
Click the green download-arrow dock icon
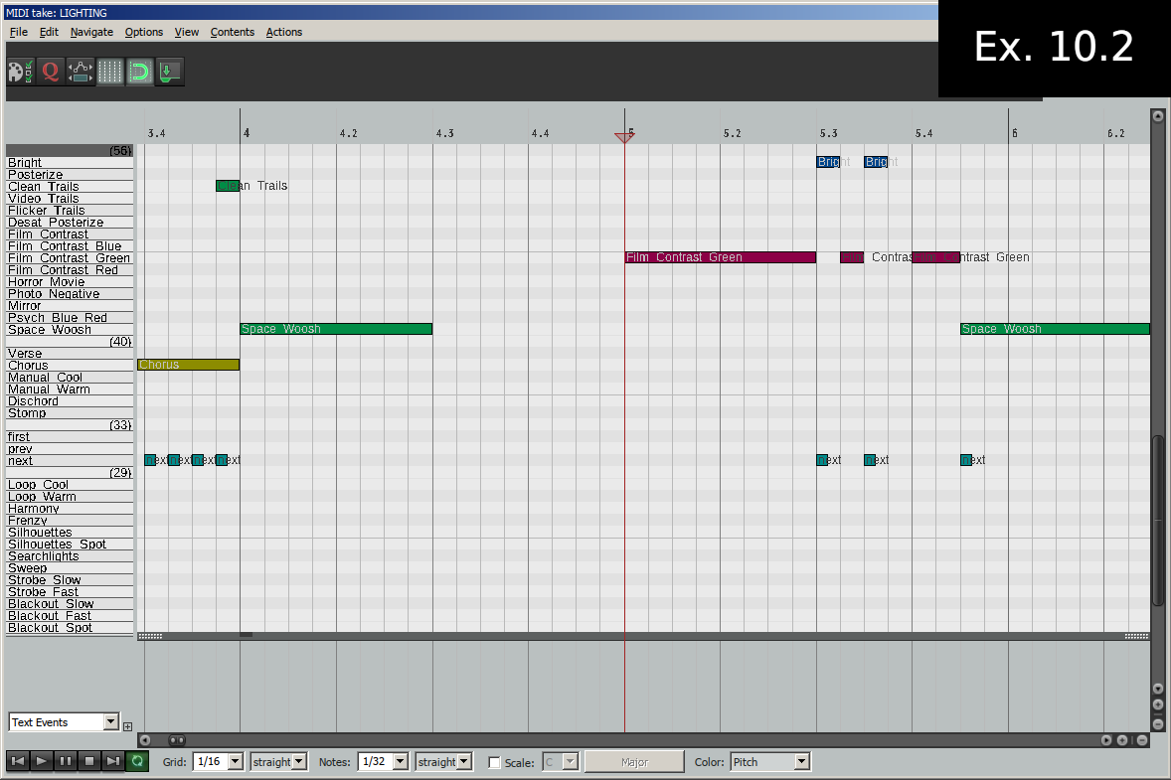tap(170, 72)
